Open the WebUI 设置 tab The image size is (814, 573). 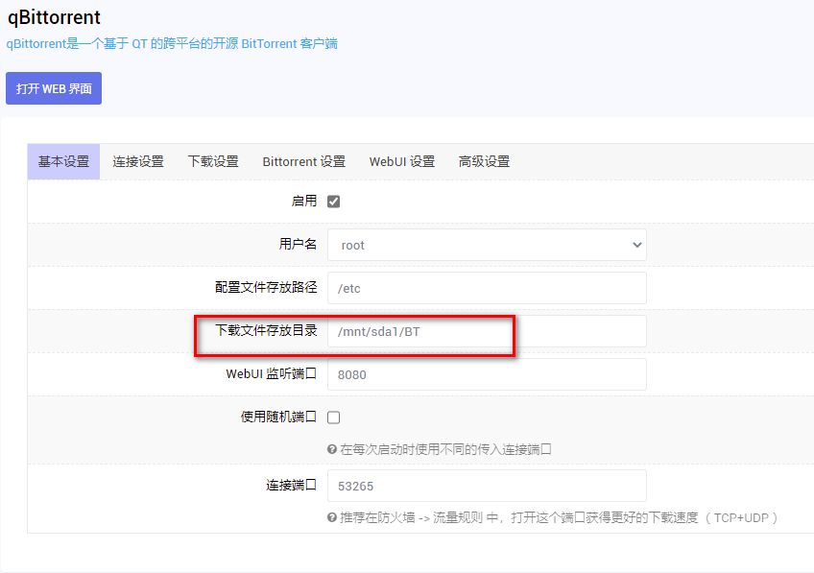tap(402, 161)
